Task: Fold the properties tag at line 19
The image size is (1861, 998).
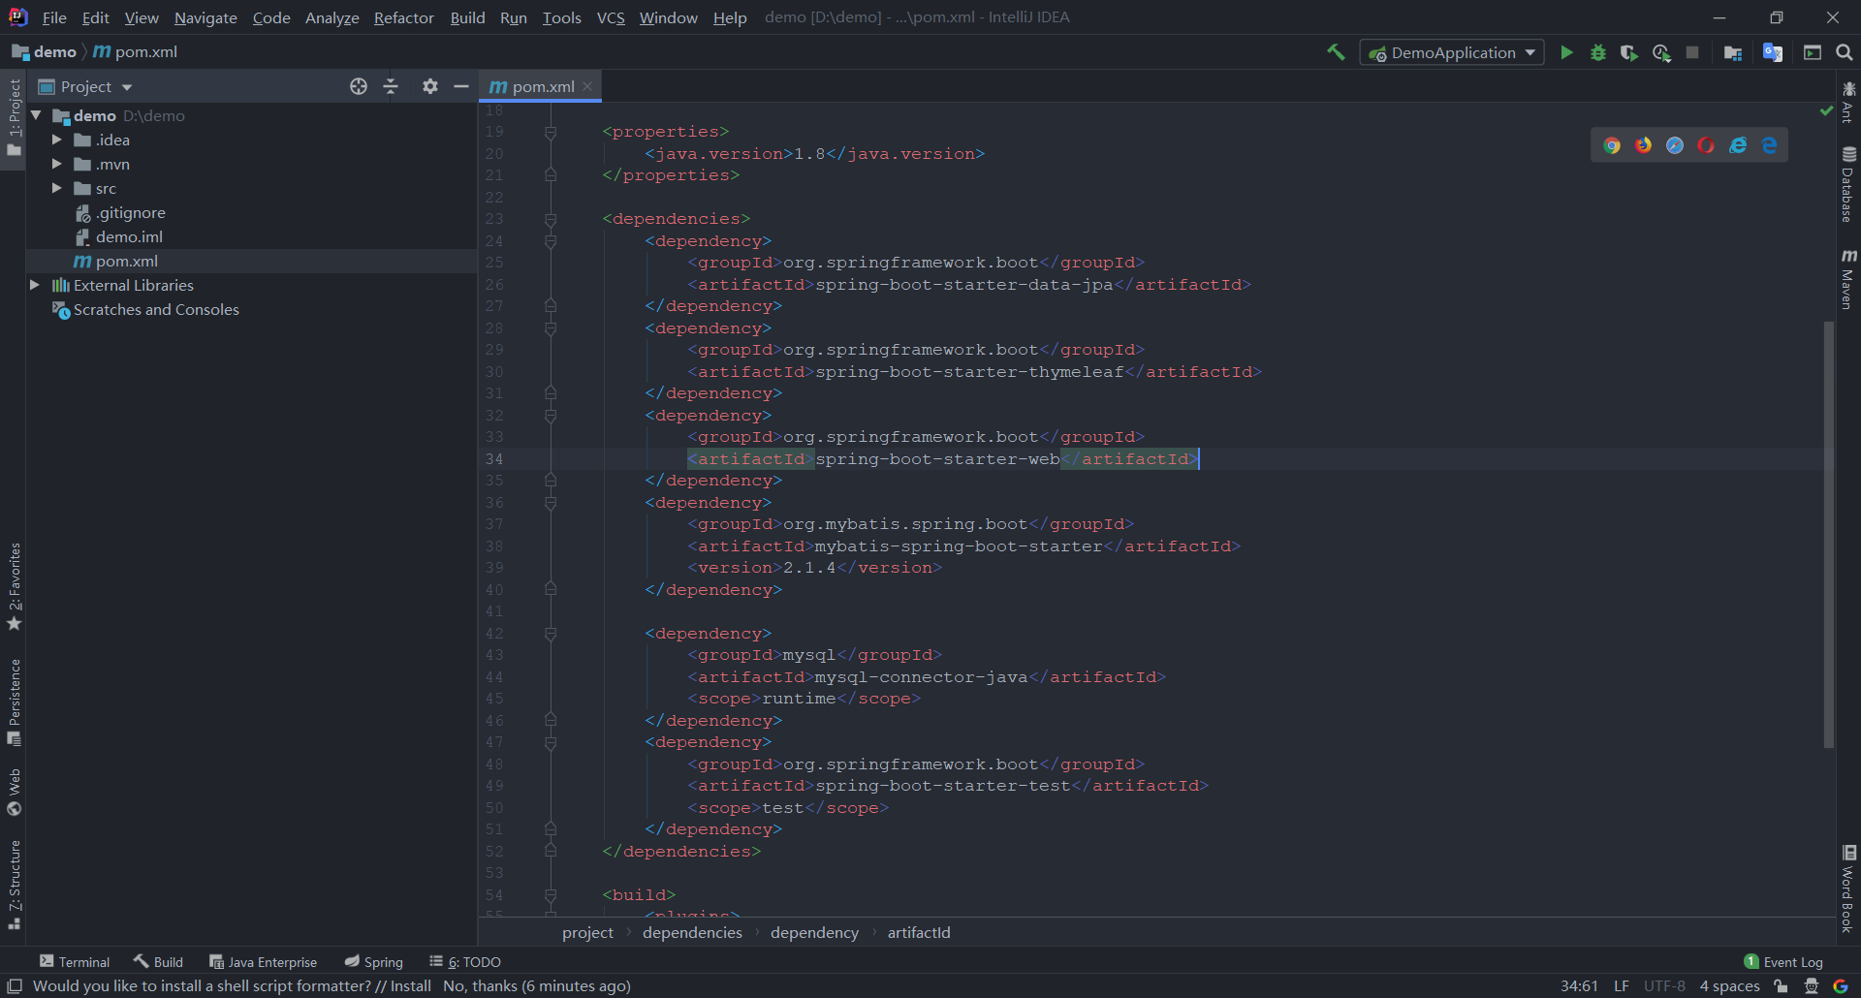Action: pyautogui.click(x=551, y=132)
